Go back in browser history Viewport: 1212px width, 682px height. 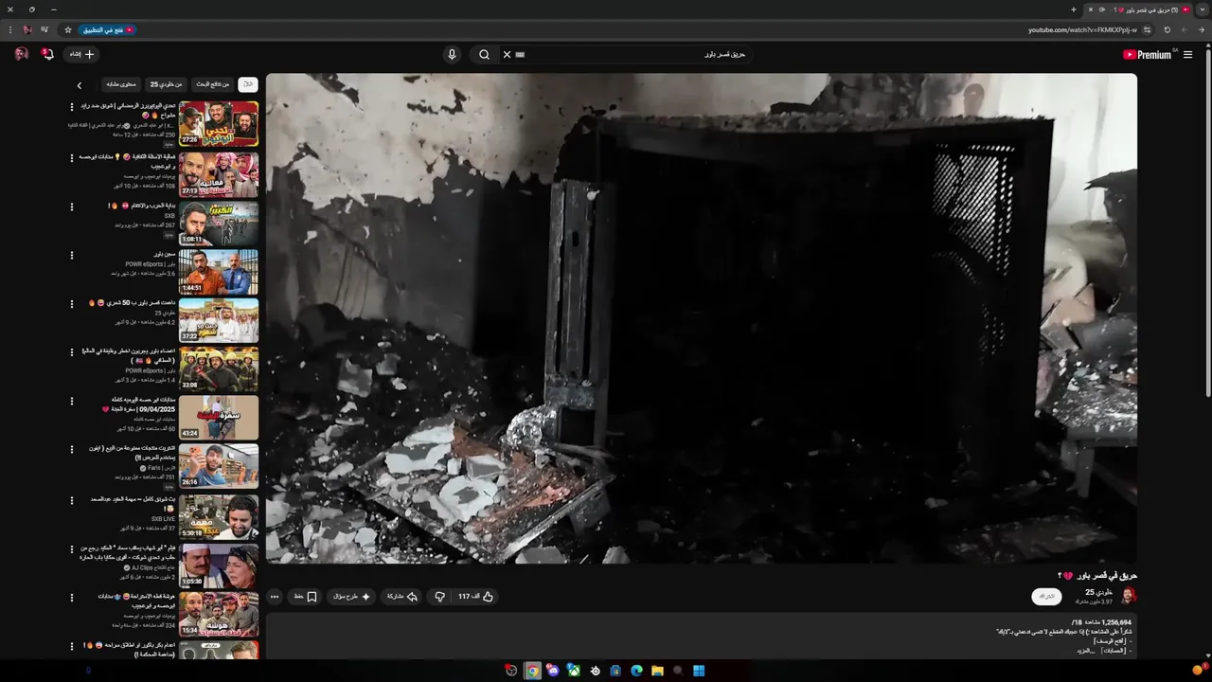click(x=1202, y=30)
